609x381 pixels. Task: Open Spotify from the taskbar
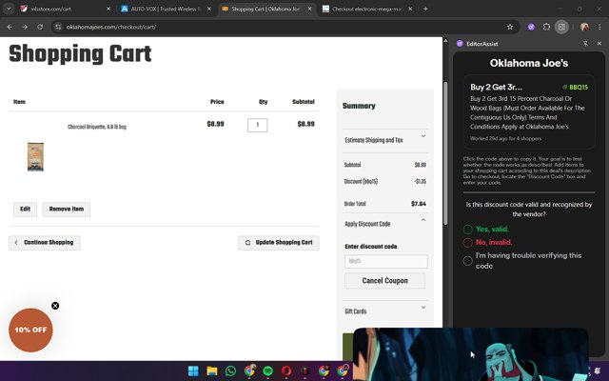click(268, 371)
